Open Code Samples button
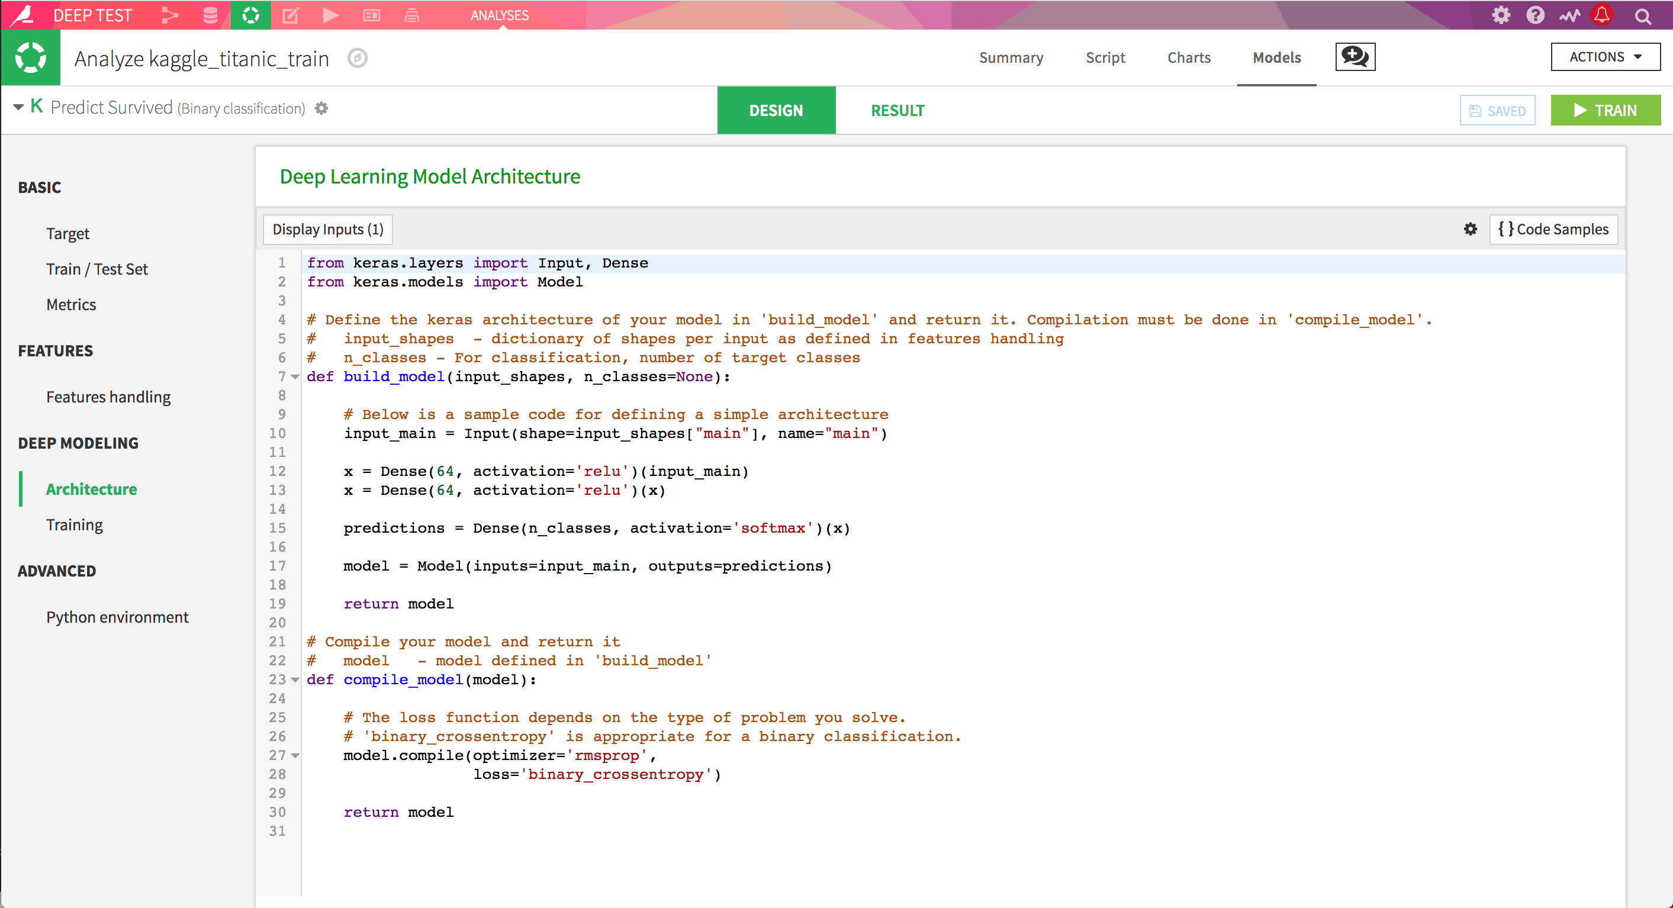Viewport: 1673px width, 908px height. point(1553,229)
